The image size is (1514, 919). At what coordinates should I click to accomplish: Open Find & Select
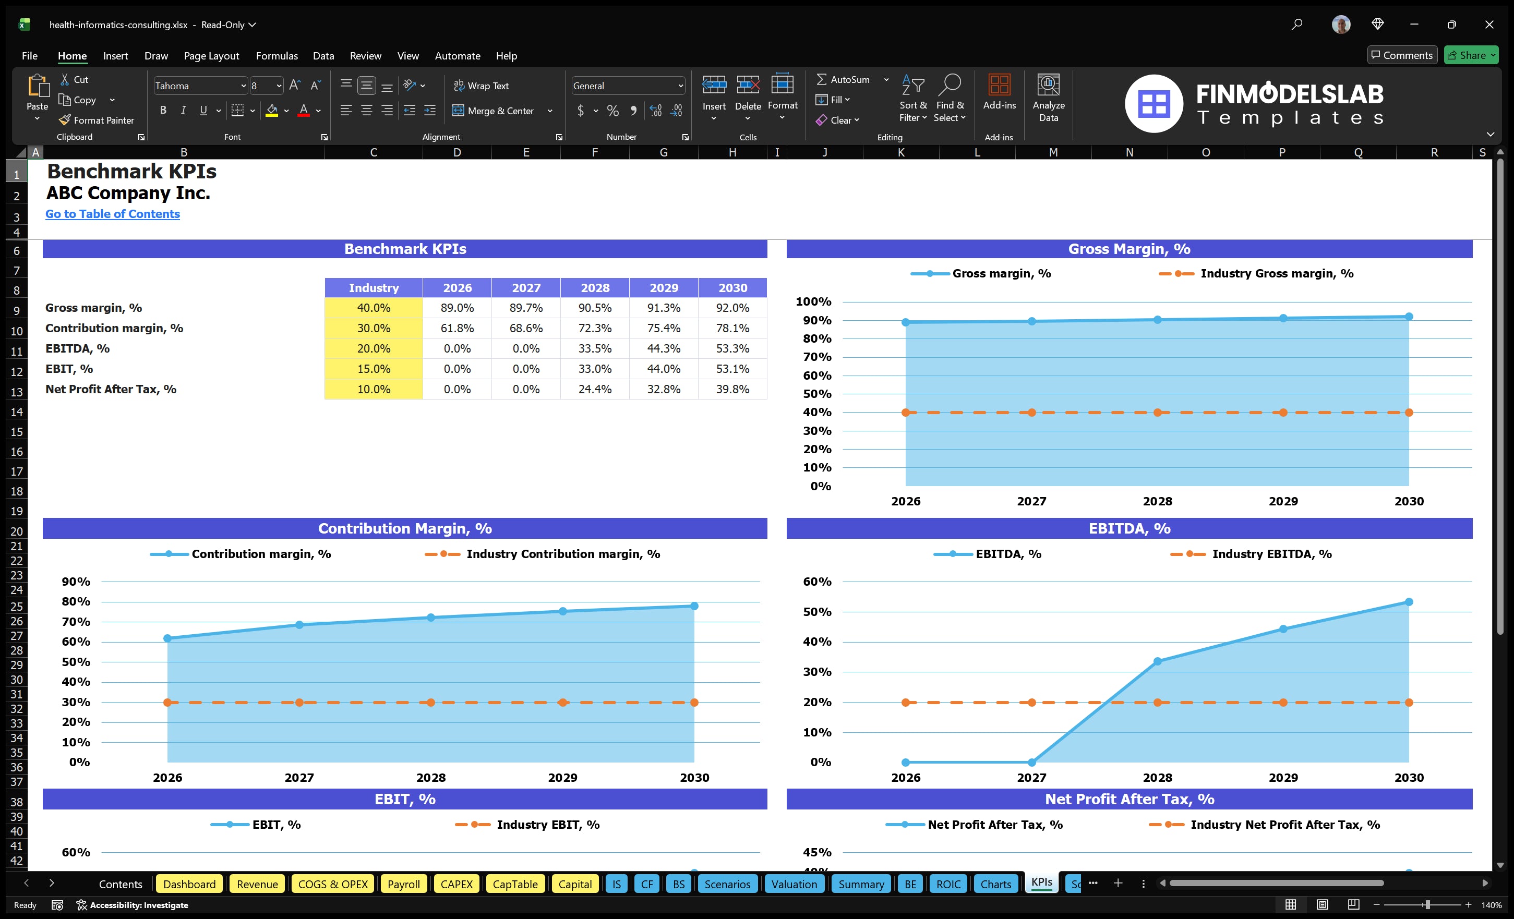coord(950,97)
